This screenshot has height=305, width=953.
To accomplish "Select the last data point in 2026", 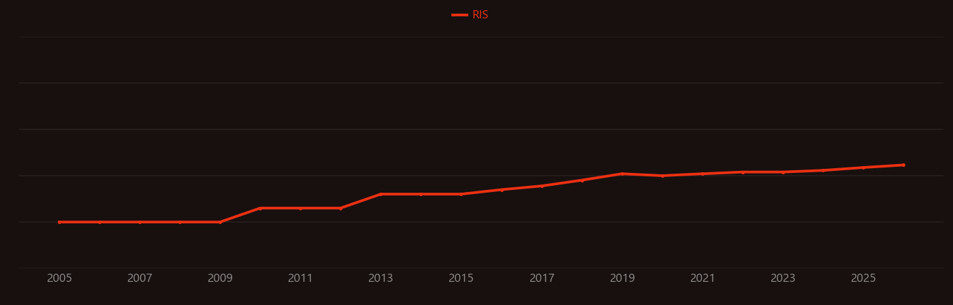I will click(903, 165).
